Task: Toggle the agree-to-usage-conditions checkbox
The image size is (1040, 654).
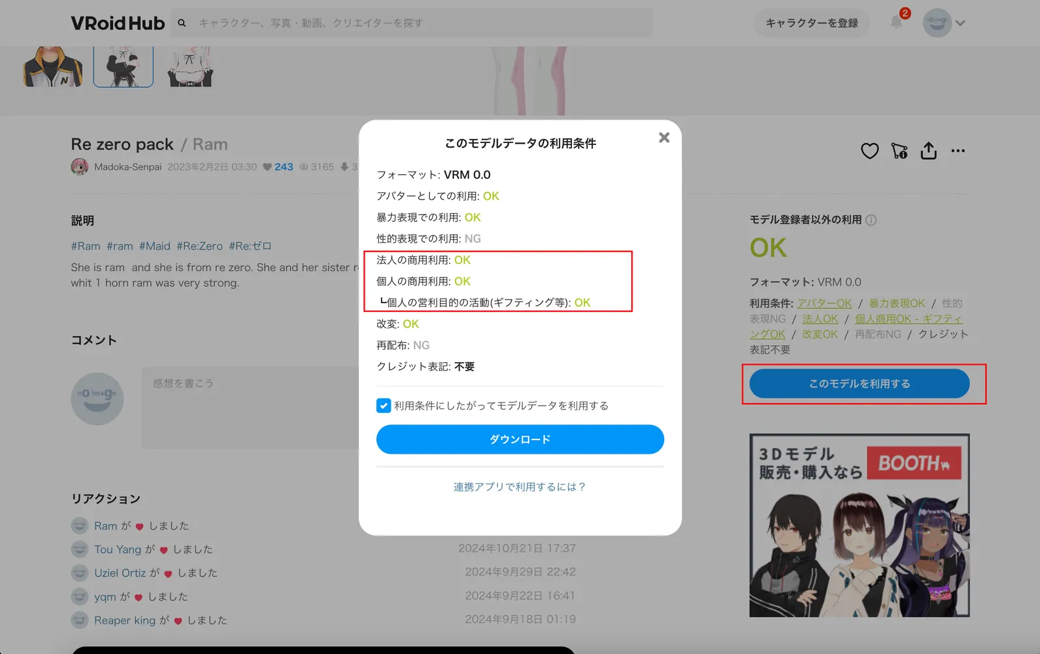Action: click(x=383, y=406)
